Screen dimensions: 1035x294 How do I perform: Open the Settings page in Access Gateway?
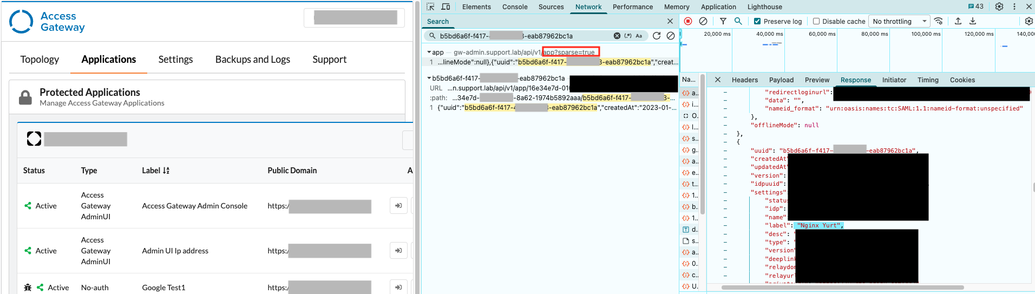tap(175, 60)
